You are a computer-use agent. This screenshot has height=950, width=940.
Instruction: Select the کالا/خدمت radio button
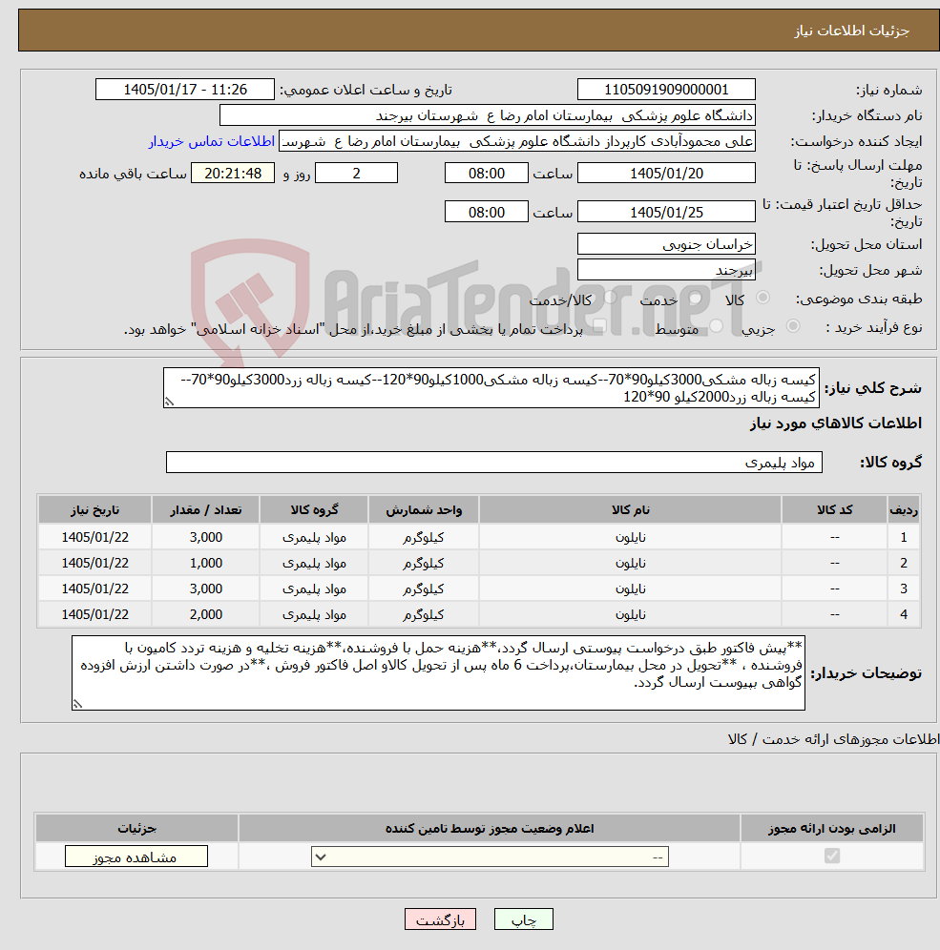(611, 298)
